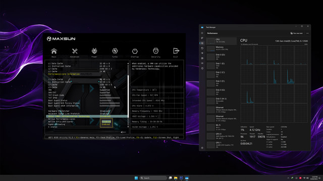Click the Memory usage graph thumbnail

click(211, 49)
